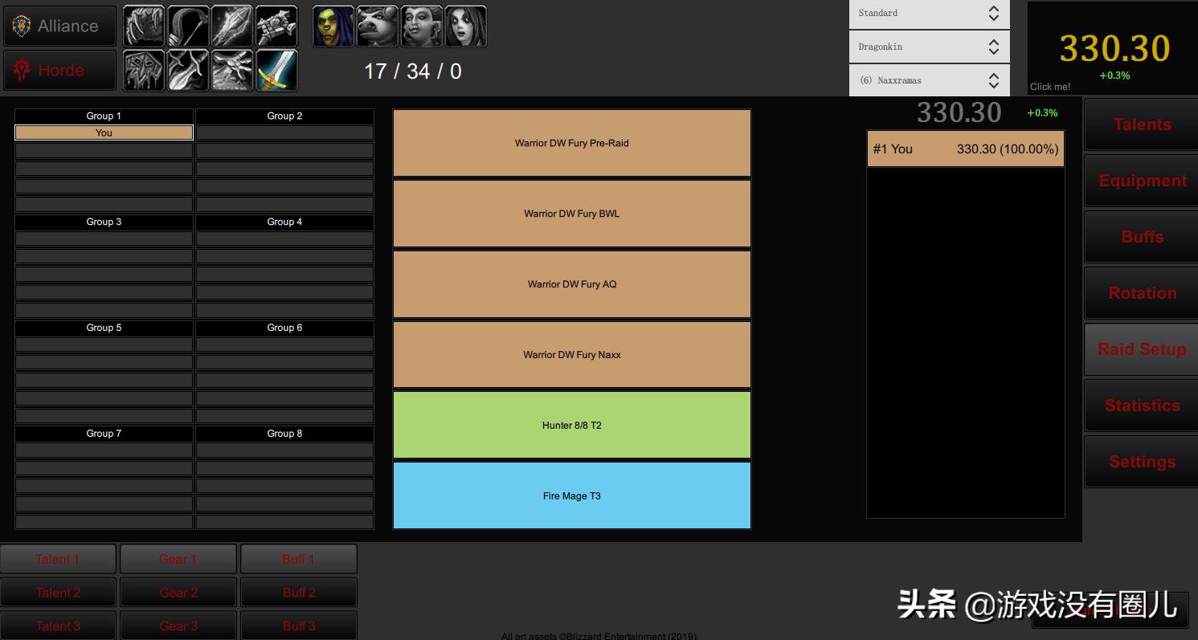Viewport: 1198px width, 640px height.
Task: Switch faction to Horde
Action: (60, 71)
